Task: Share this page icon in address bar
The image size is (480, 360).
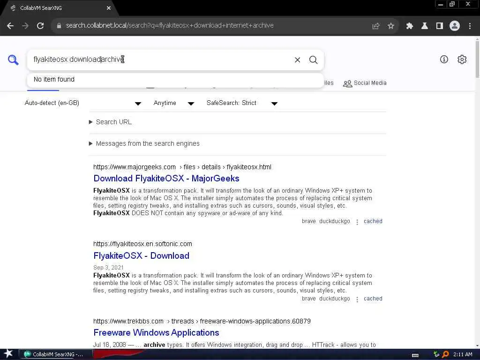Action: point(375,26)
